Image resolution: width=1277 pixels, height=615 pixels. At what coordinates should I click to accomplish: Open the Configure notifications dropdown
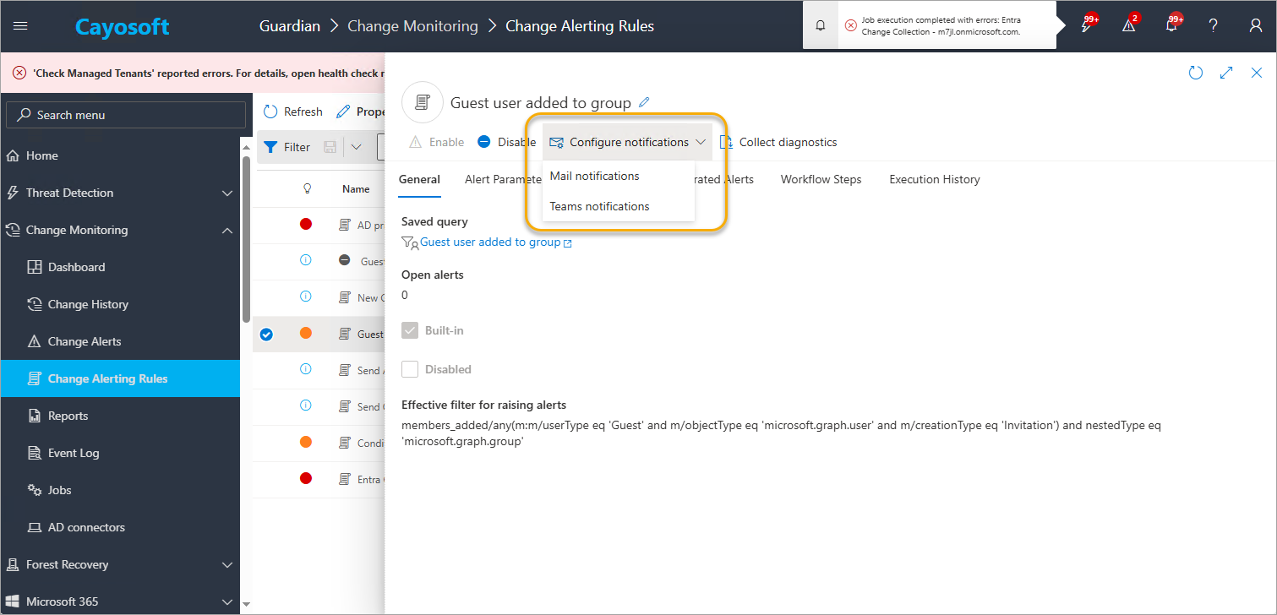(625, 141)
